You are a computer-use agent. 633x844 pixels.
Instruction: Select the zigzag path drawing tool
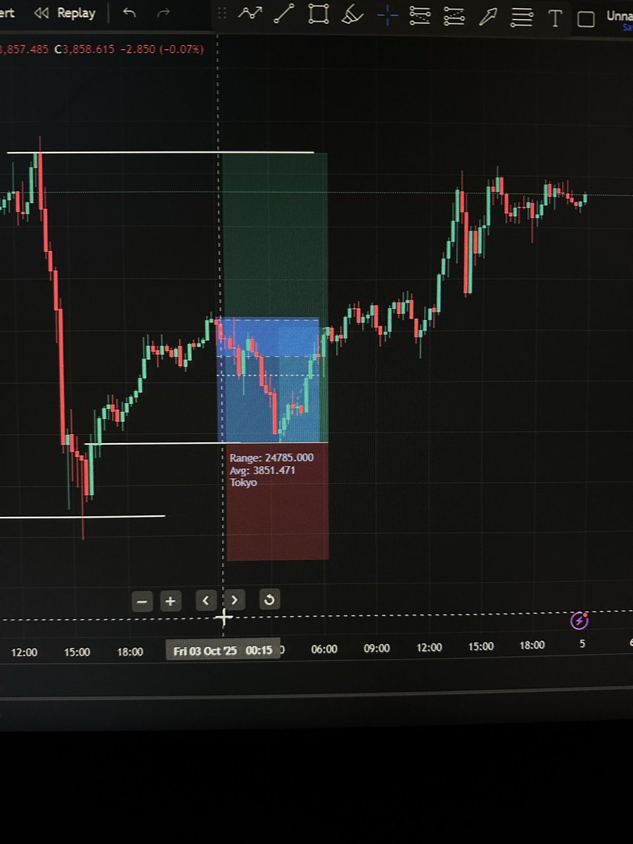(250, 14)
